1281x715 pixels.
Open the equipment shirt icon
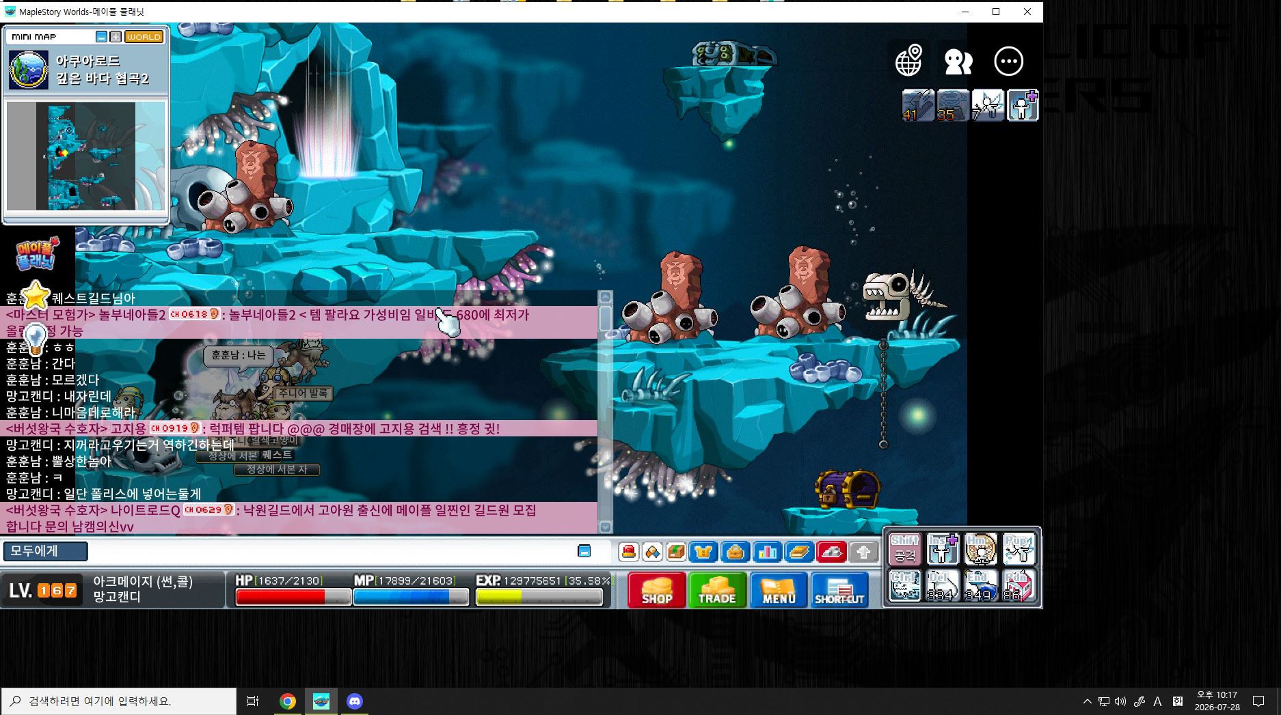tap(703, 552)
